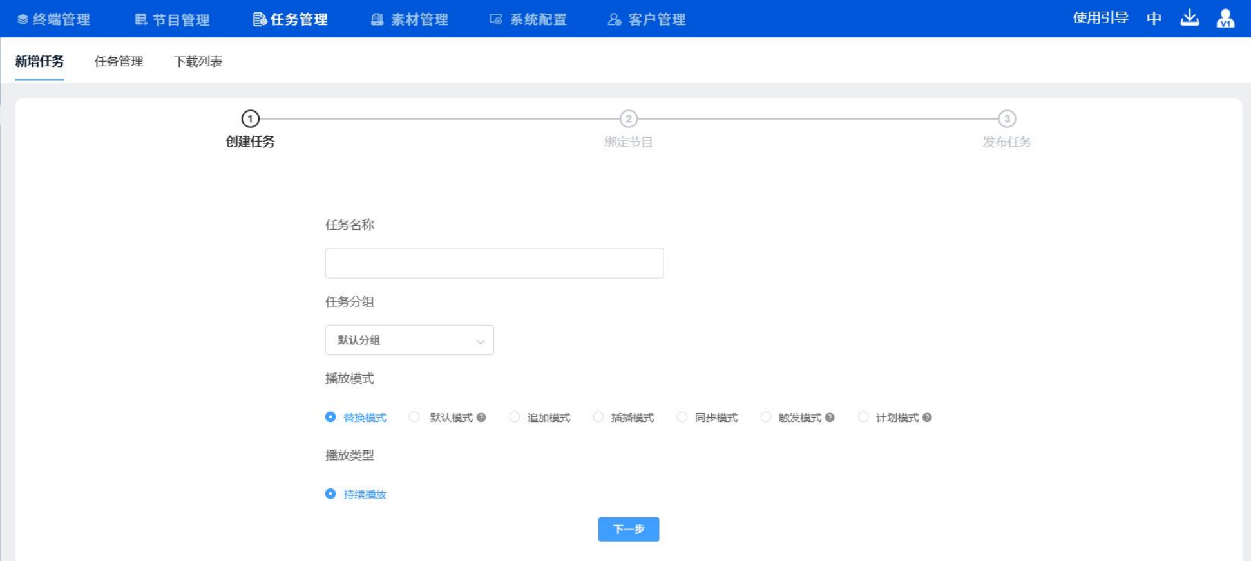Click the 任务名称 text input field

click(x=494, y=263)
